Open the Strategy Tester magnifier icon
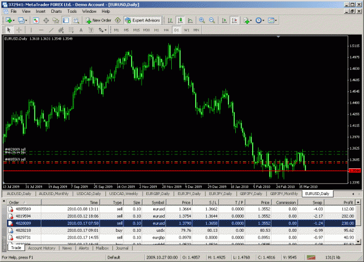The width and height of the screenshot is (364, 262). pyautogui.click(x=76, y=20)
